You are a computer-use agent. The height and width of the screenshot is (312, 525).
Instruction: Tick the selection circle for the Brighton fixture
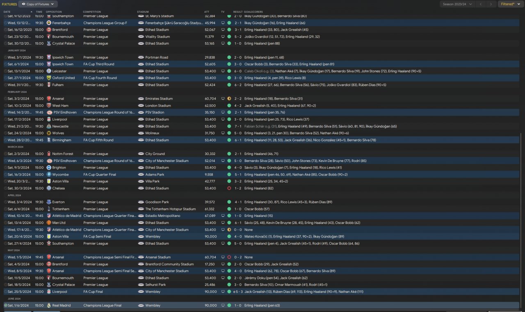5,168
